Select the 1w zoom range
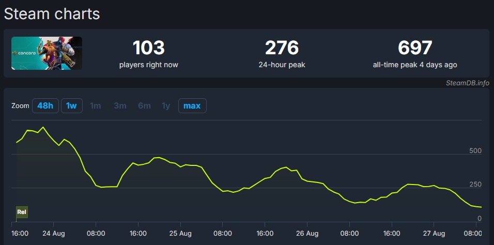The width and height of the screenshot is (494, 245). point(71,106)
